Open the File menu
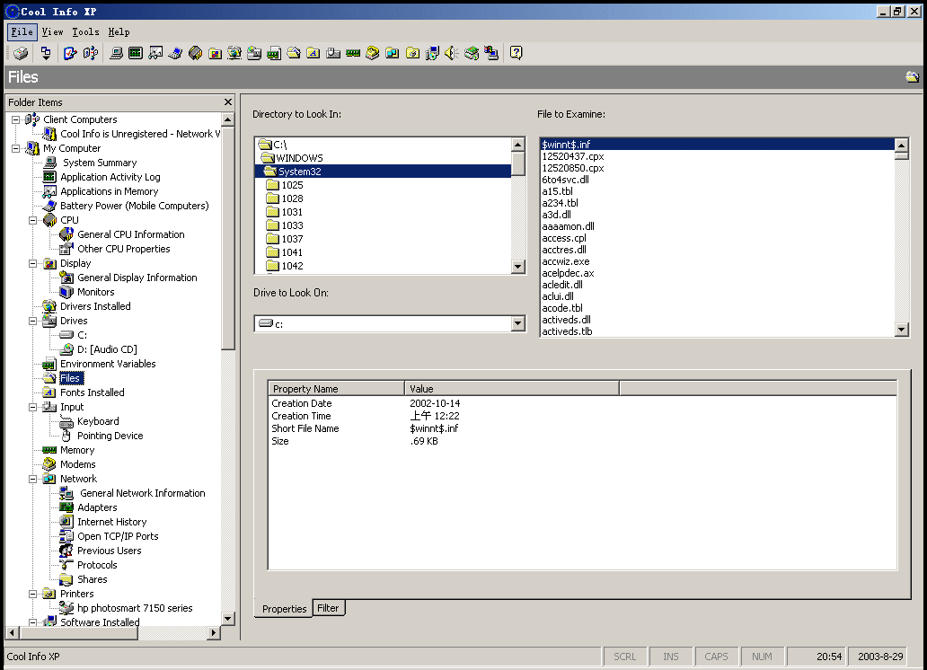The image size is (927, 670). tap(22, 32)
